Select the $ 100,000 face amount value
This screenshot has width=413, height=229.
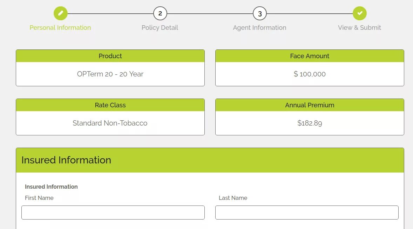click(310, 74)
